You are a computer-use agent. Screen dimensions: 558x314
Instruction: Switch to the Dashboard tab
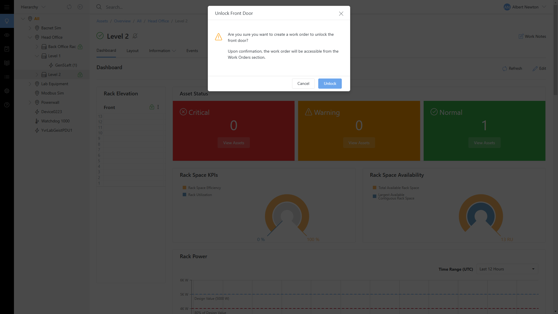(x=106, y=50)
